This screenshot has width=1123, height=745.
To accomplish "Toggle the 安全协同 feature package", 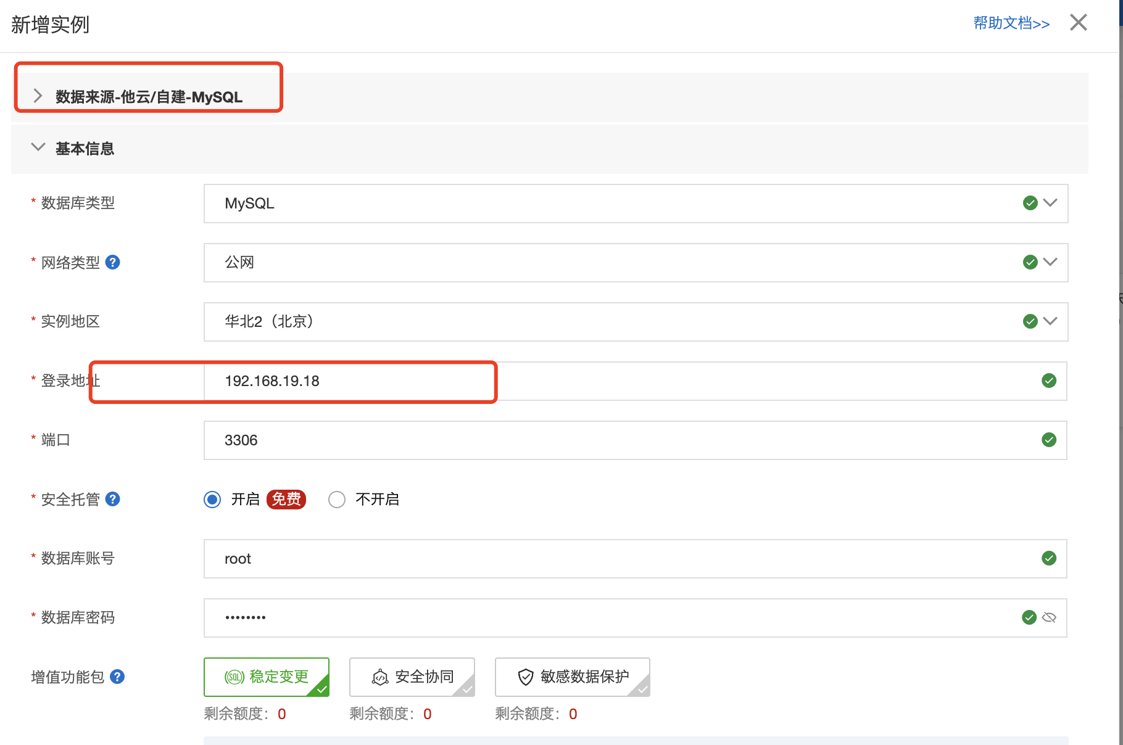I will 412,677.
